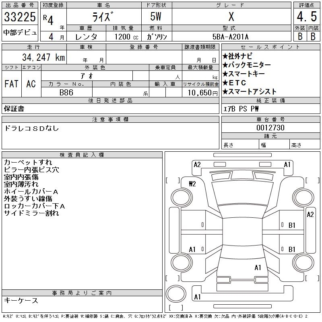Click the inspector note 外装うすい線傷
Image resolution: width=322 pixels, height=322 pixels.
click(x=28, y=199)
